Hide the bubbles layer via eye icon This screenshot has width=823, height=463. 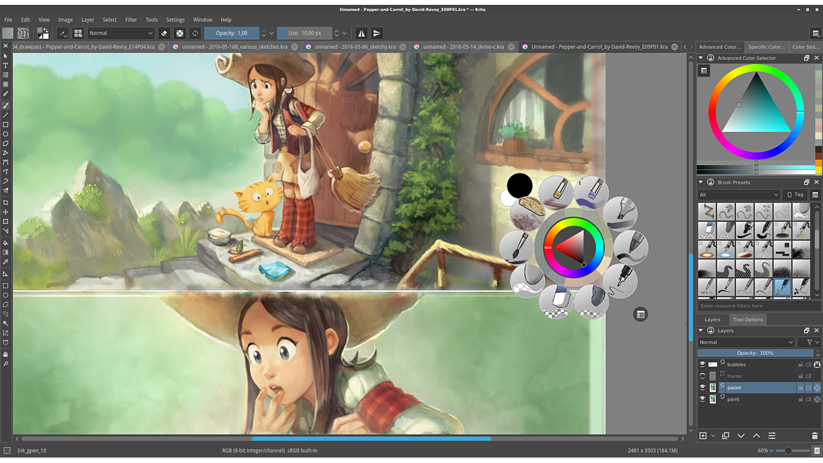pyautogui.click(x=702, y=364)
